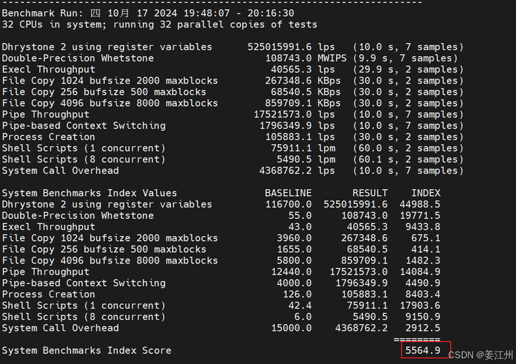Image resolution: width=516 pixels, height=364 pixels.
Task: Click Execl Throughput index 9433.8
Action: point(423,226)
